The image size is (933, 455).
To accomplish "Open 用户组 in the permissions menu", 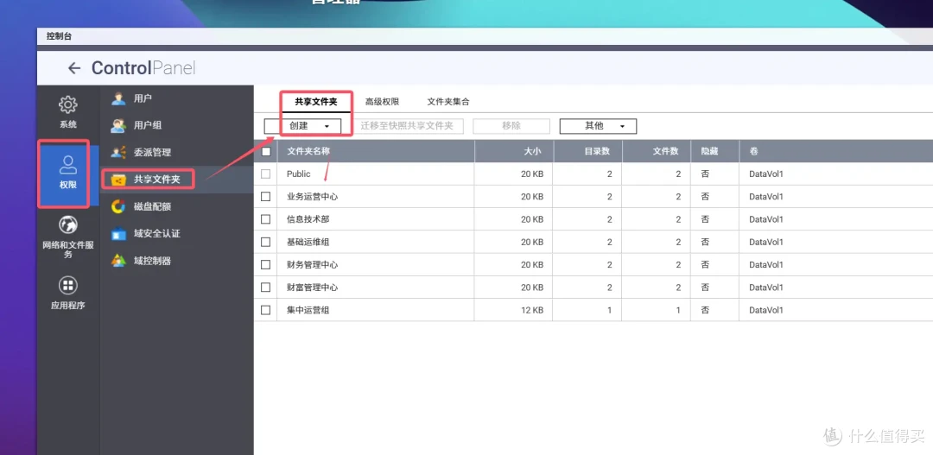I will pyautogui.click(x=148, y=125).
